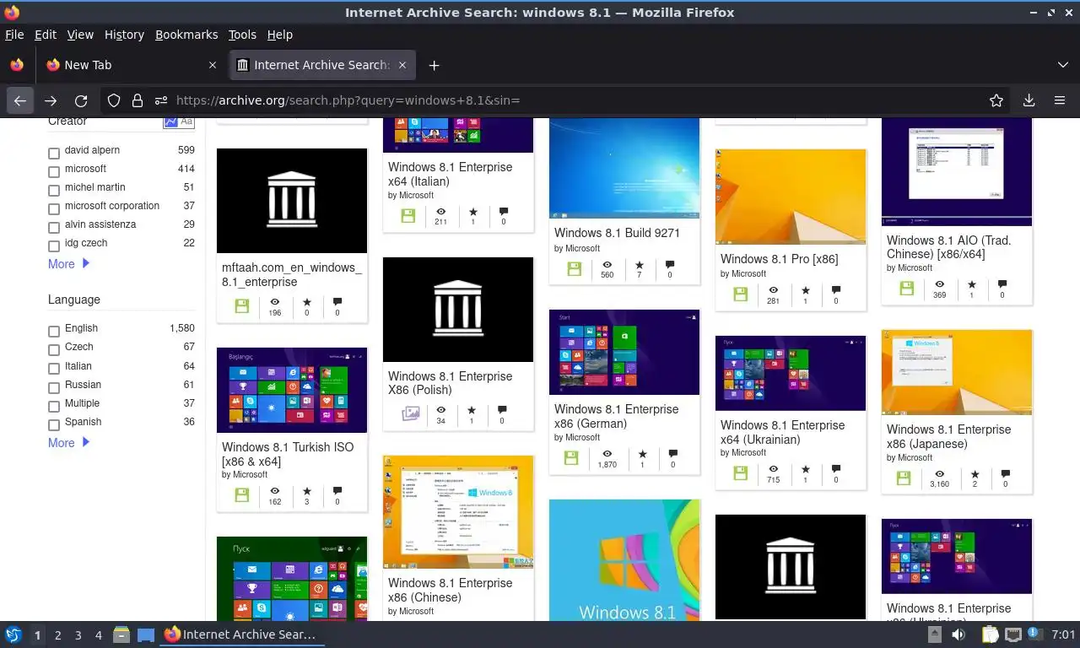Check the microsoft creator filter
Screen dimensions: 1080x648
[x=54, y=172]
